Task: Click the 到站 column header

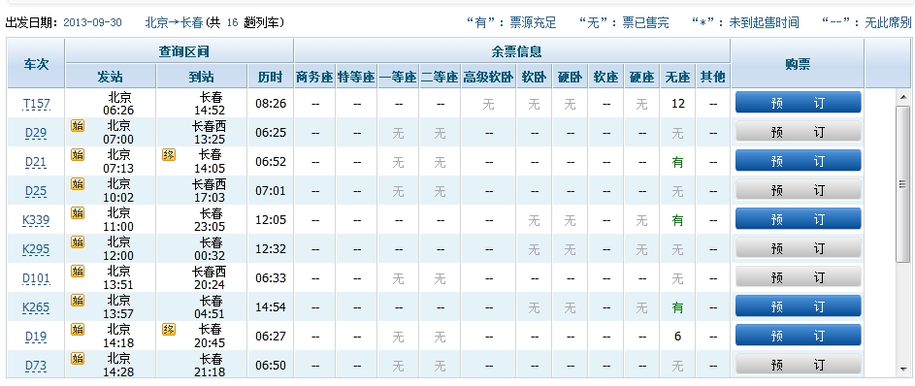Action: click(x=201, y=77)
